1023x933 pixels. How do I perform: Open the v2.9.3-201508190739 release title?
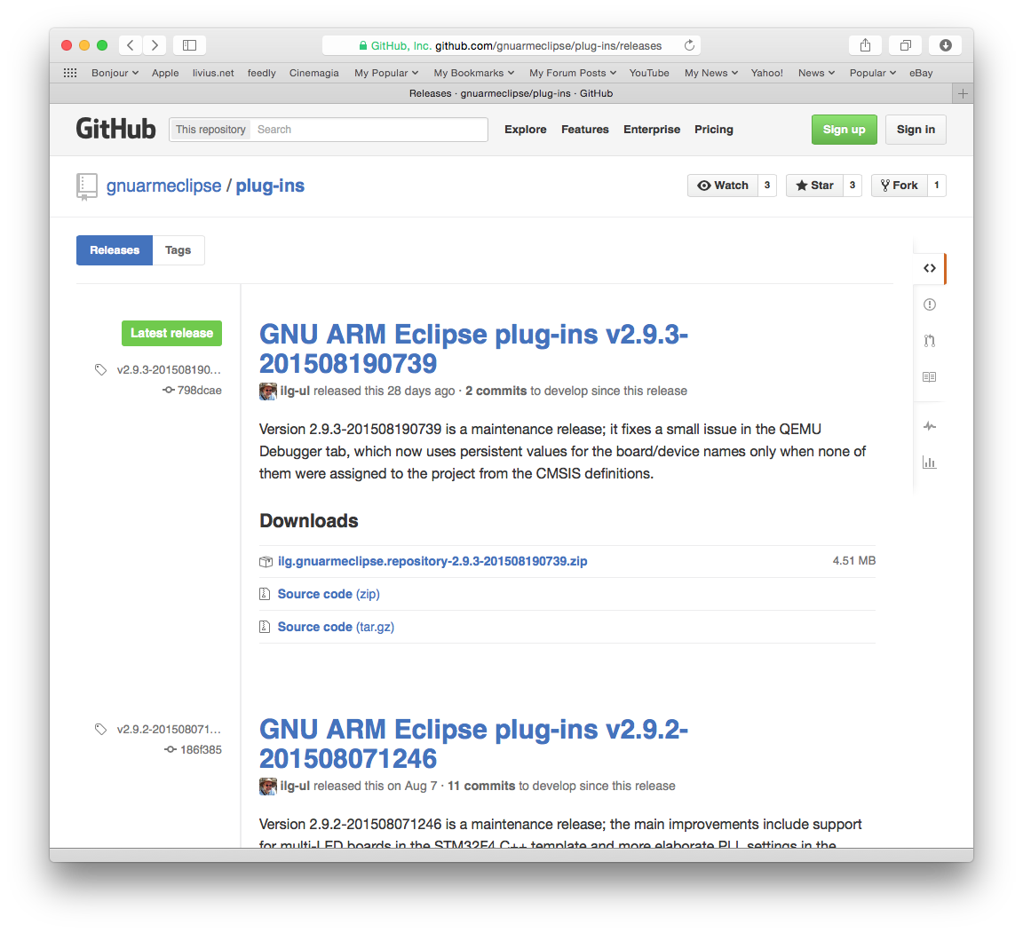click(473, 349)
